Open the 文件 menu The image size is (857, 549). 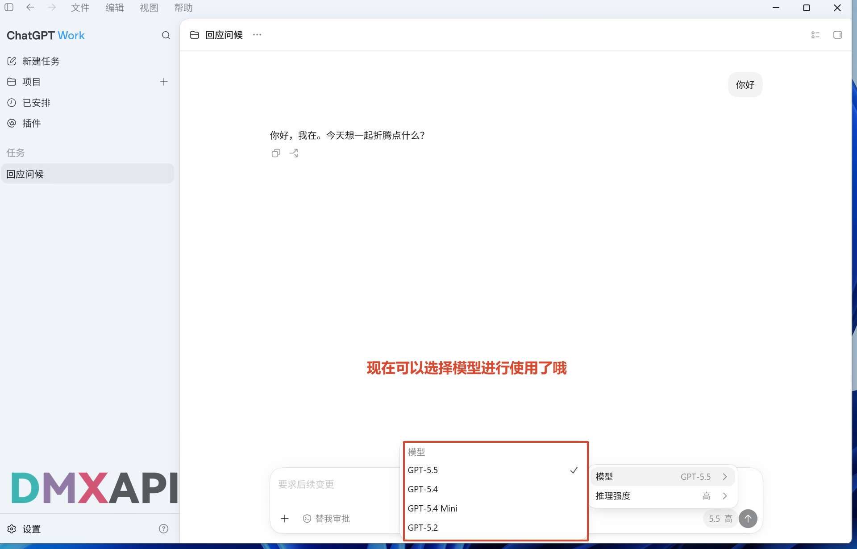tap(80, 8)
